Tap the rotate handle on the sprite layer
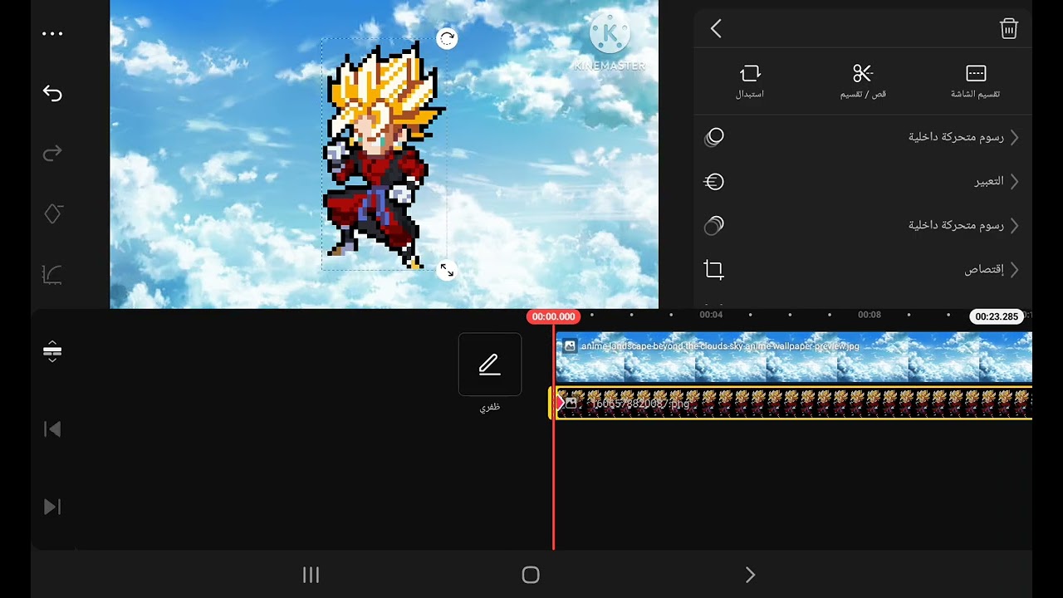 point(447,38)
